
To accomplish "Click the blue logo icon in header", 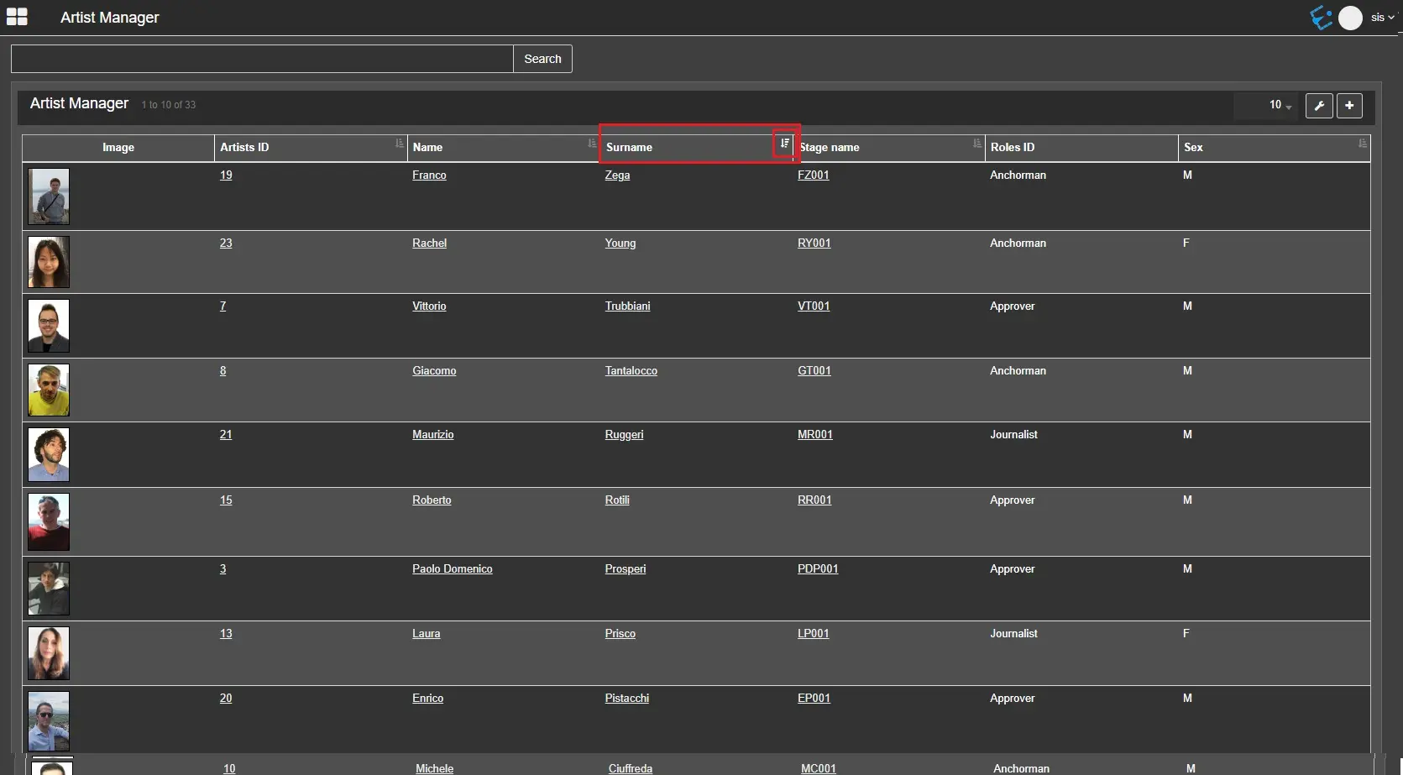I will 1321,18.
